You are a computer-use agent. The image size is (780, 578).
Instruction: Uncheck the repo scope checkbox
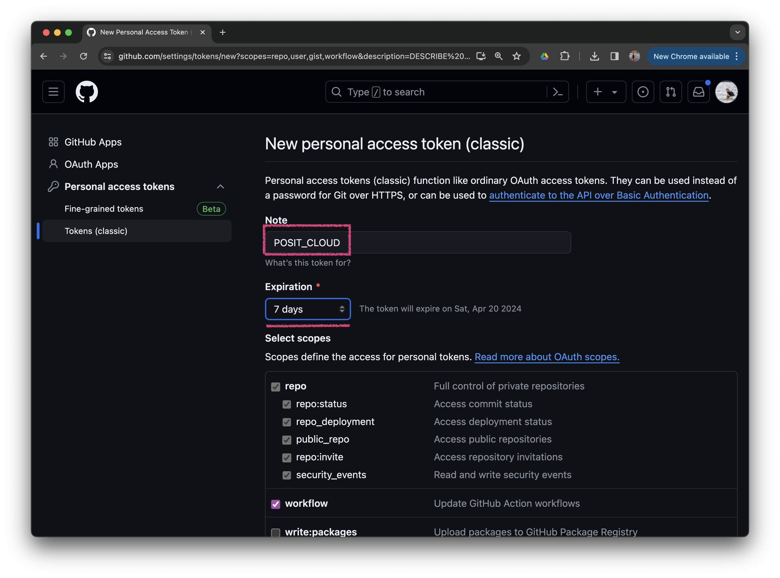tap(276, 387)
